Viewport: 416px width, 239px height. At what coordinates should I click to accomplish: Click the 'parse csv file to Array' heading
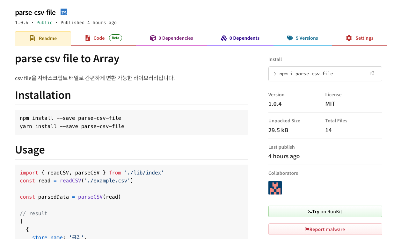[x=67, y=58]
